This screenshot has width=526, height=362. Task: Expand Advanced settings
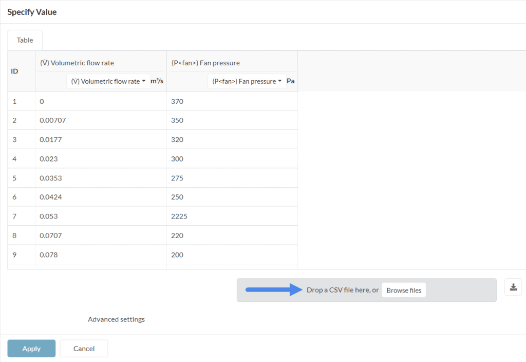click(116, 319)
